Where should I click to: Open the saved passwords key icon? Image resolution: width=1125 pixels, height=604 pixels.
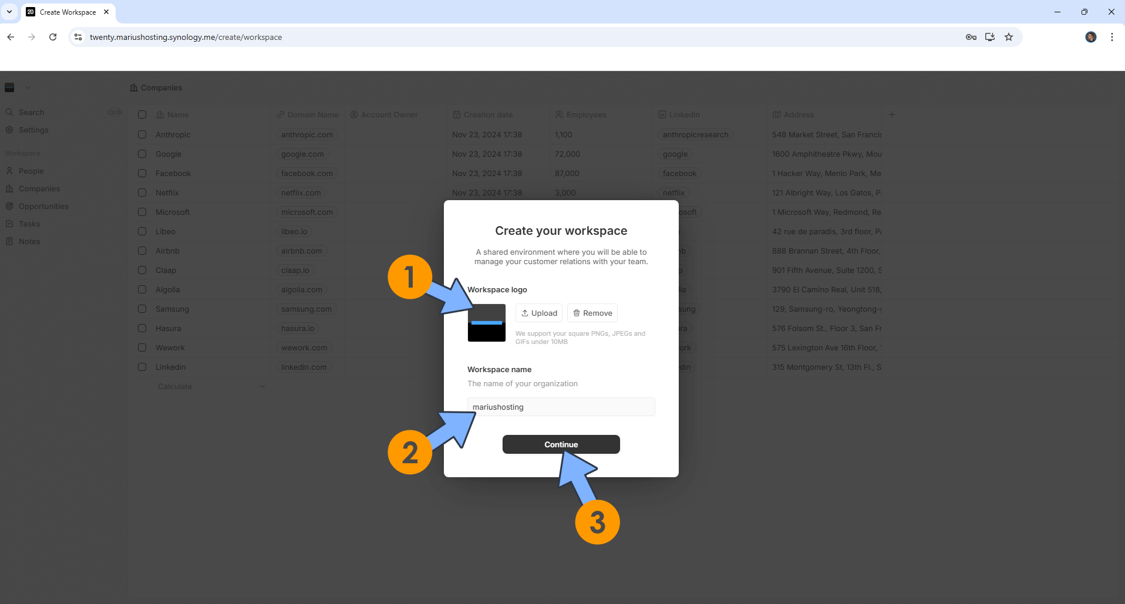coord(971,37)
